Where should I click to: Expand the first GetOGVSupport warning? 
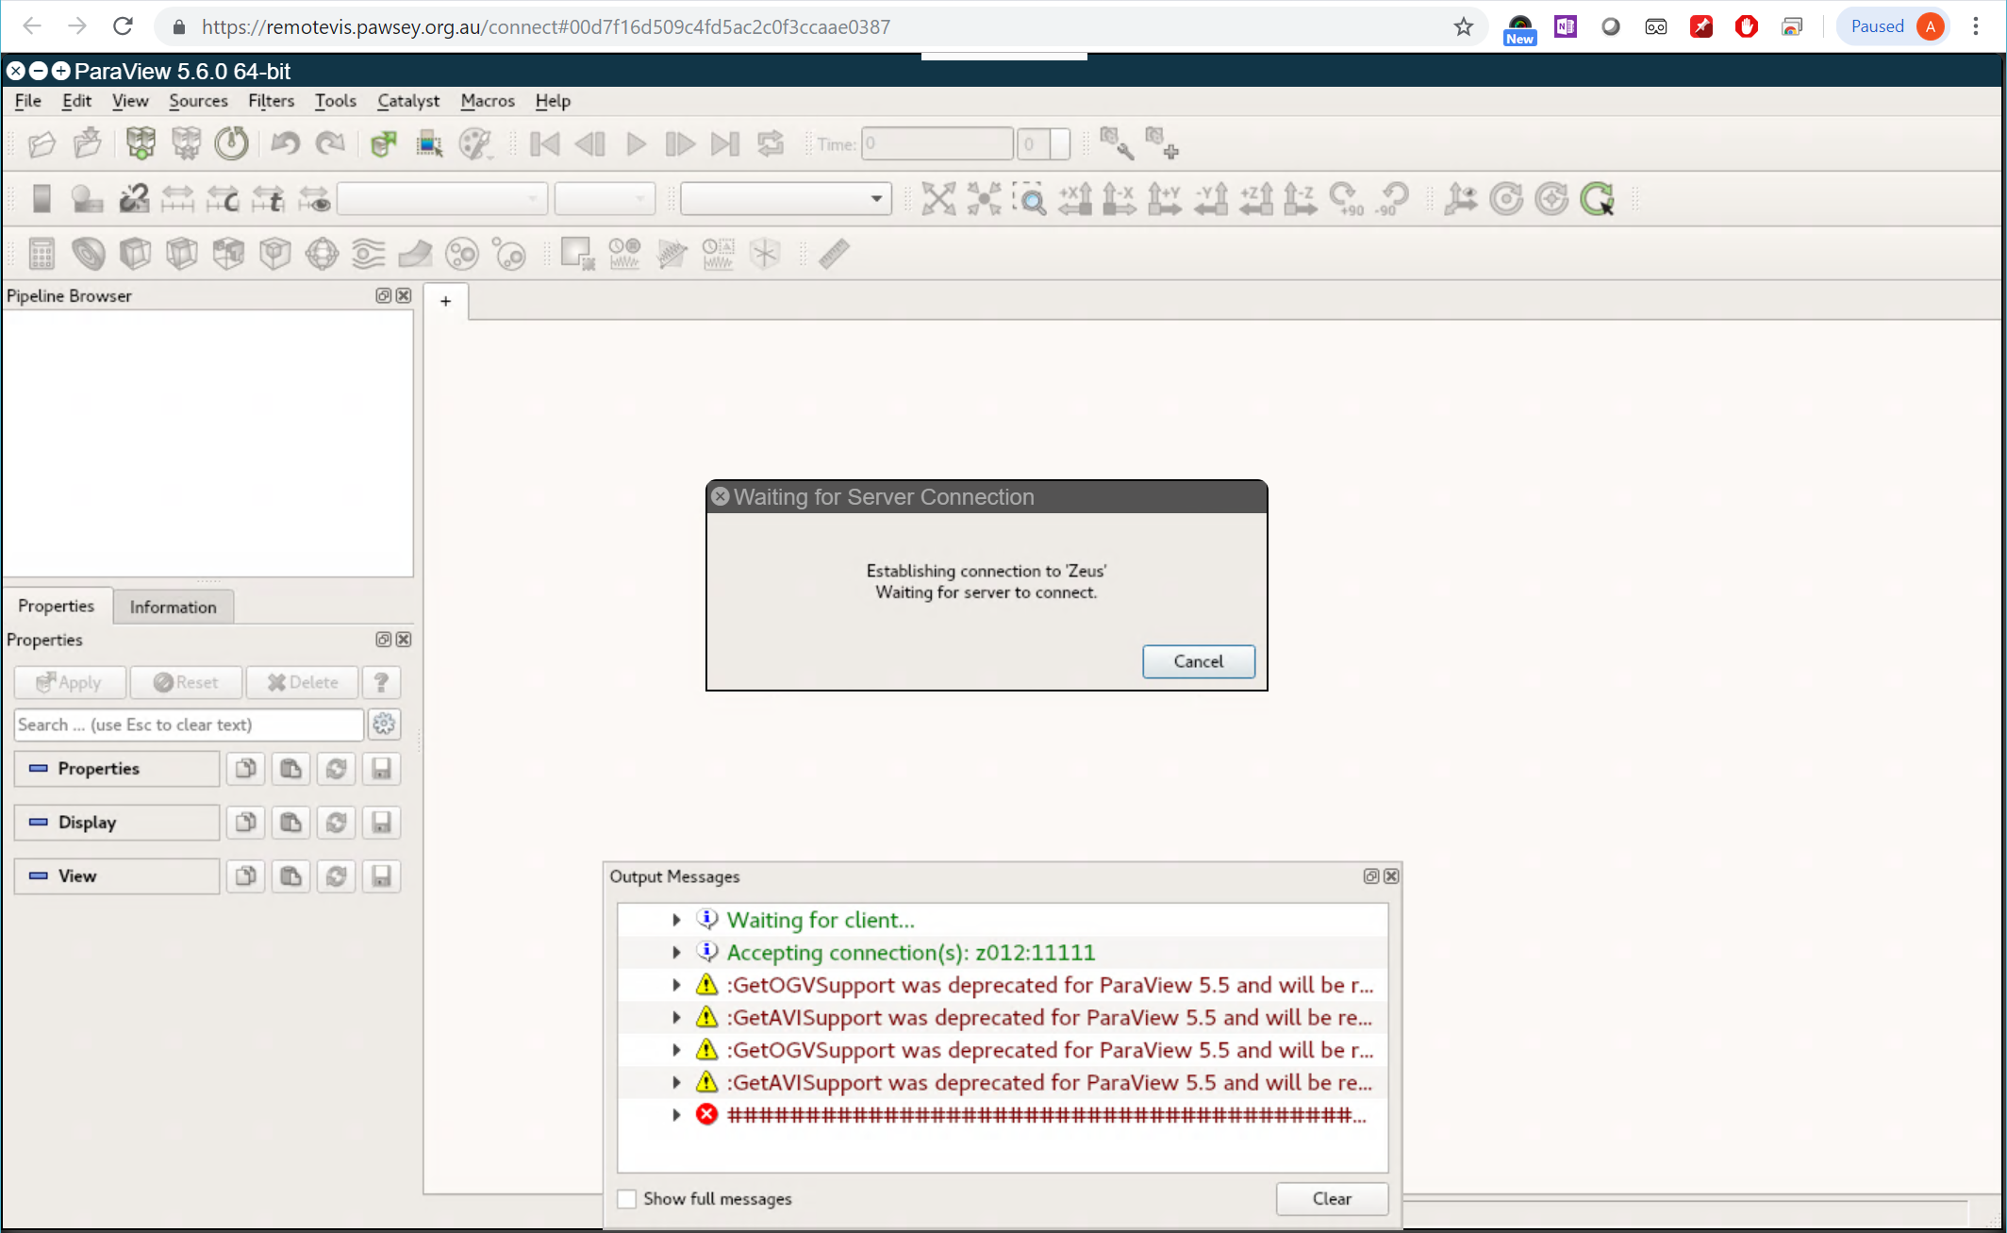(676, 984)
